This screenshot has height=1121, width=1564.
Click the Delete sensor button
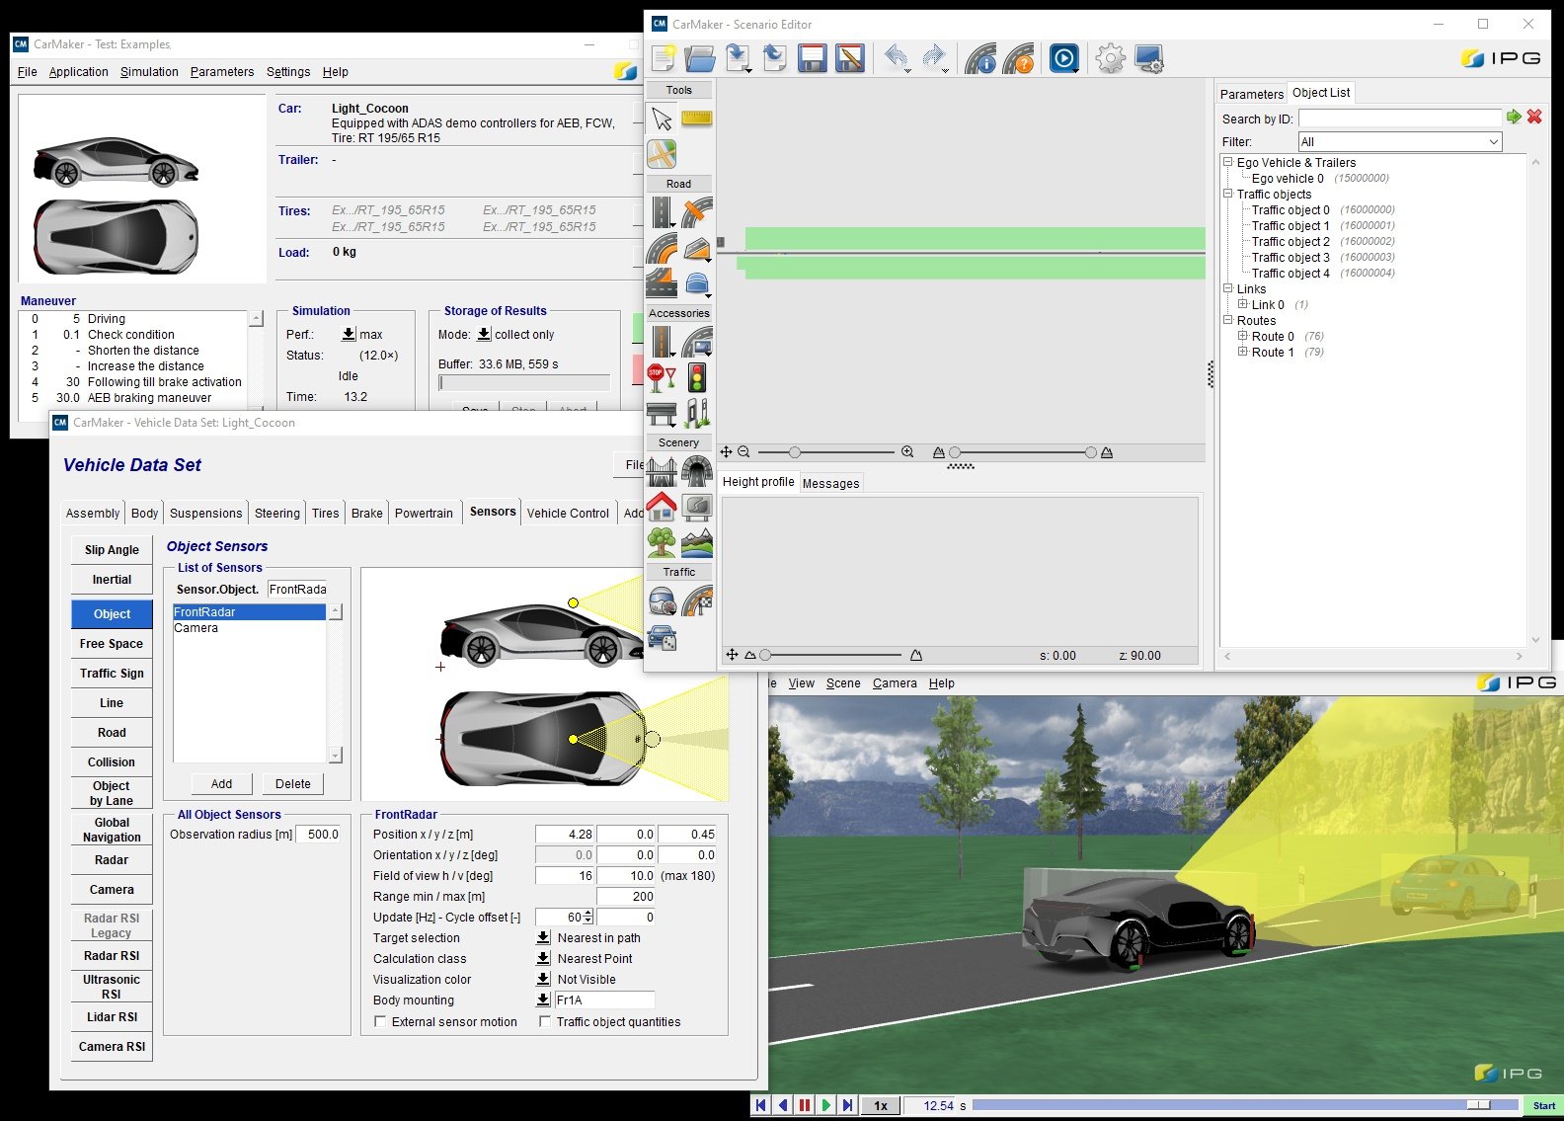(293, 784)
